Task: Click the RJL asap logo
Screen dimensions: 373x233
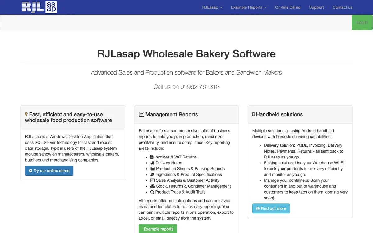Action: 39,7
